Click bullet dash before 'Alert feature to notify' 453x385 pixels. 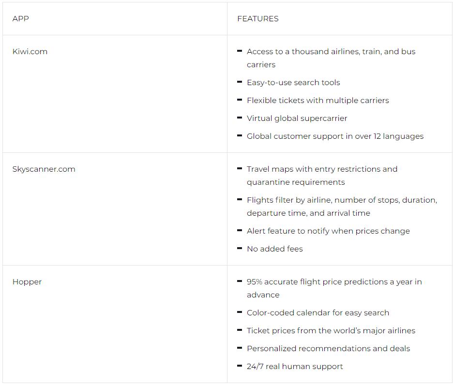[x=240, y=231]
